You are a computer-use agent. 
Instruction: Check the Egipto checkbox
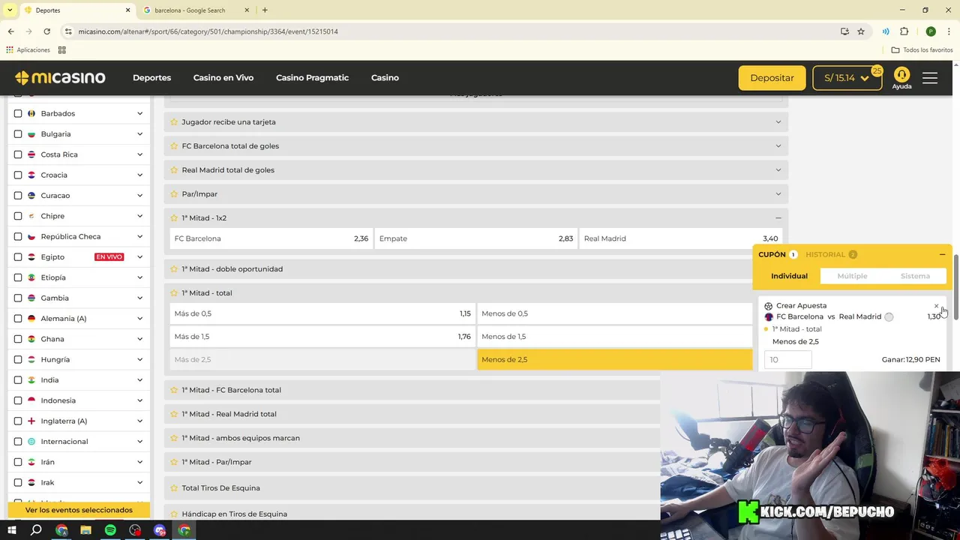[x=18, y=256]
